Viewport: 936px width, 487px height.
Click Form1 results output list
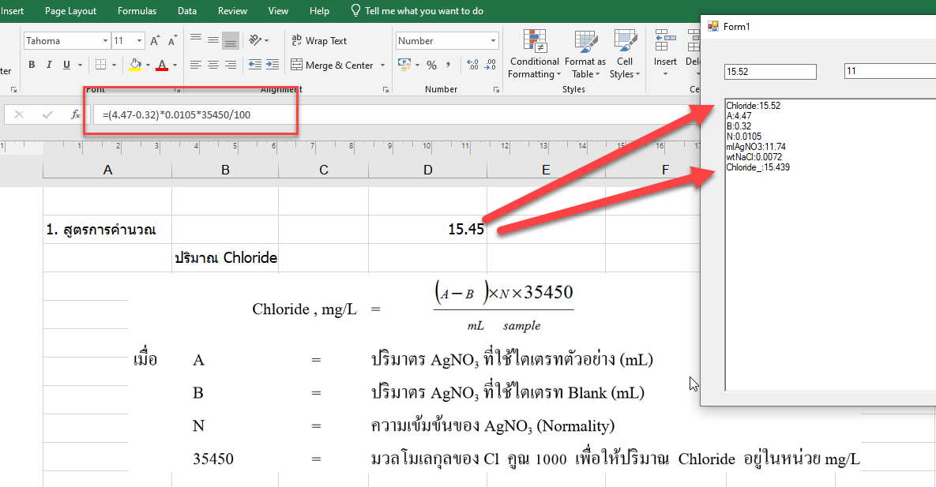pyautogui.click(x=830, y=245)
